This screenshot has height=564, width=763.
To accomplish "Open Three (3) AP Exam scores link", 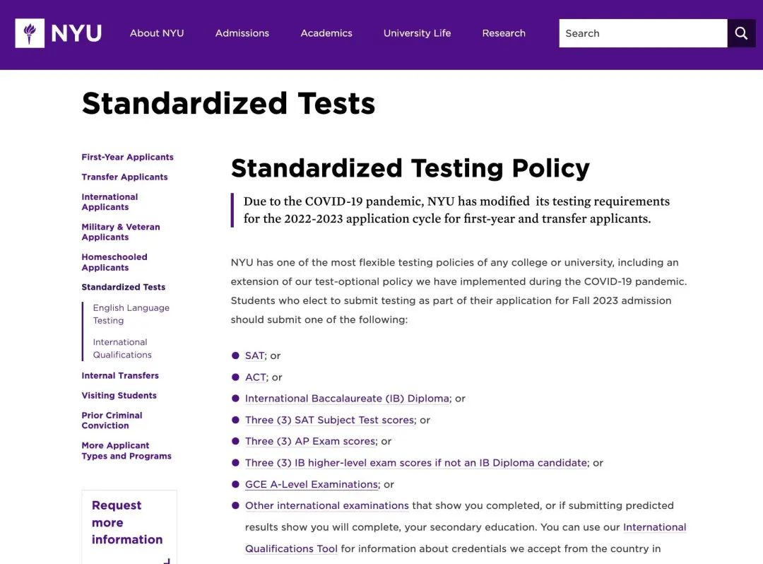I will tap(310, 441).
